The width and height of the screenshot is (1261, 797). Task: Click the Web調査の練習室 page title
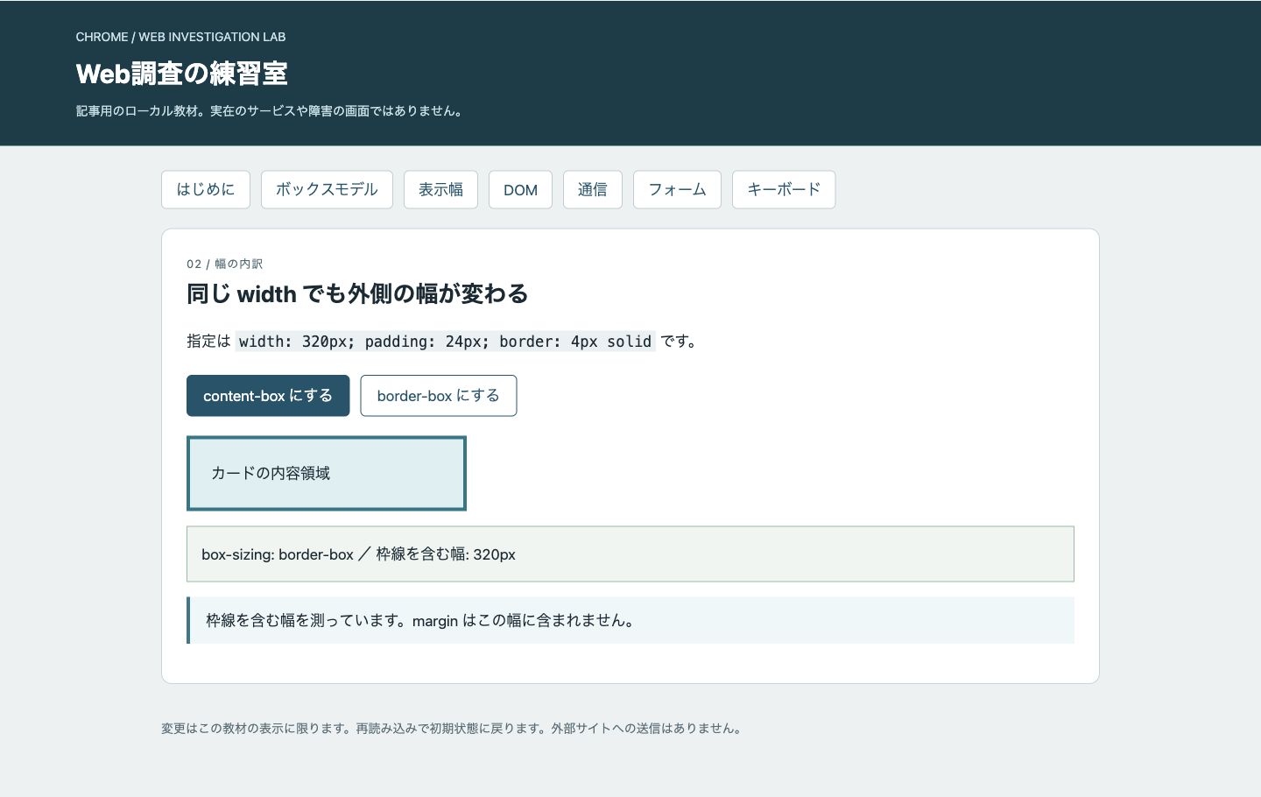point(182,74)
